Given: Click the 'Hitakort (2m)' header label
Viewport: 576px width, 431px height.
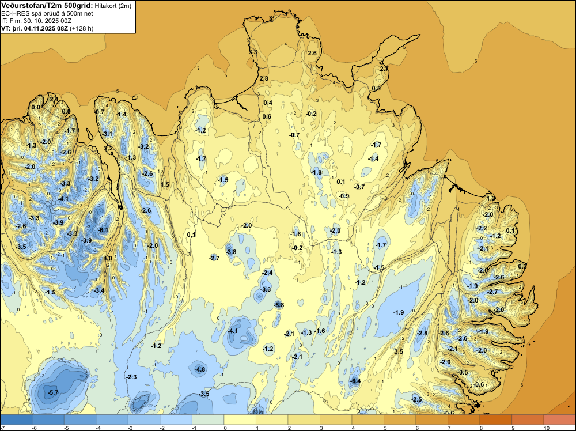Looking at the screenshot, I should click(113, 6).
